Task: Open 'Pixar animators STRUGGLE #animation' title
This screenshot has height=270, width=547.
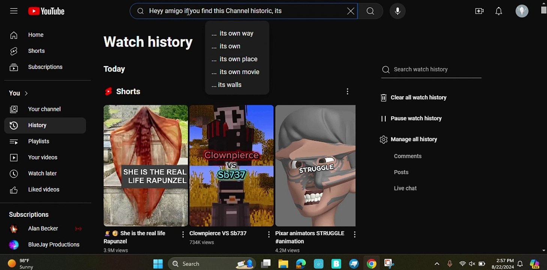Action: (310, 237)
